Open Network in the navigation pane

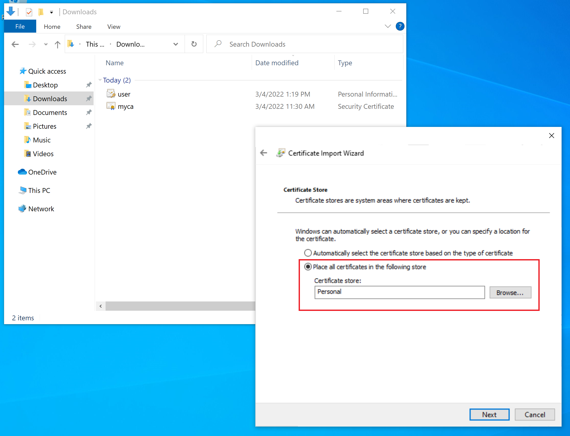coord(41,209)
